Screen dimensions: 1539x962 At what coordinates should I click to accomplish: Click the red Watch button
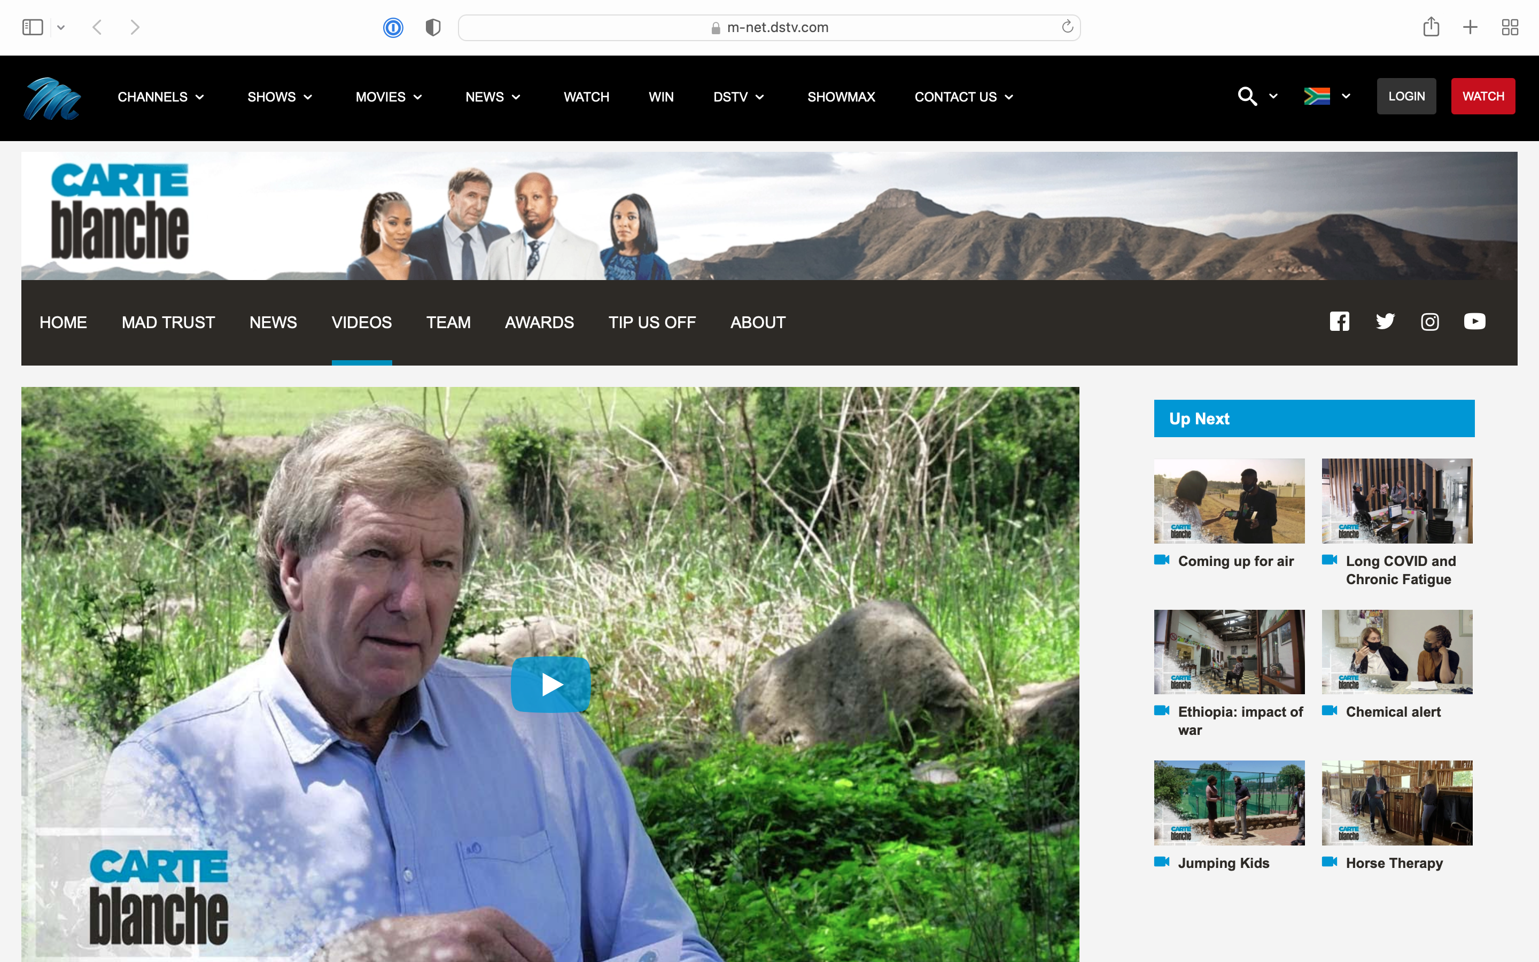click(x=1483, y=96)
